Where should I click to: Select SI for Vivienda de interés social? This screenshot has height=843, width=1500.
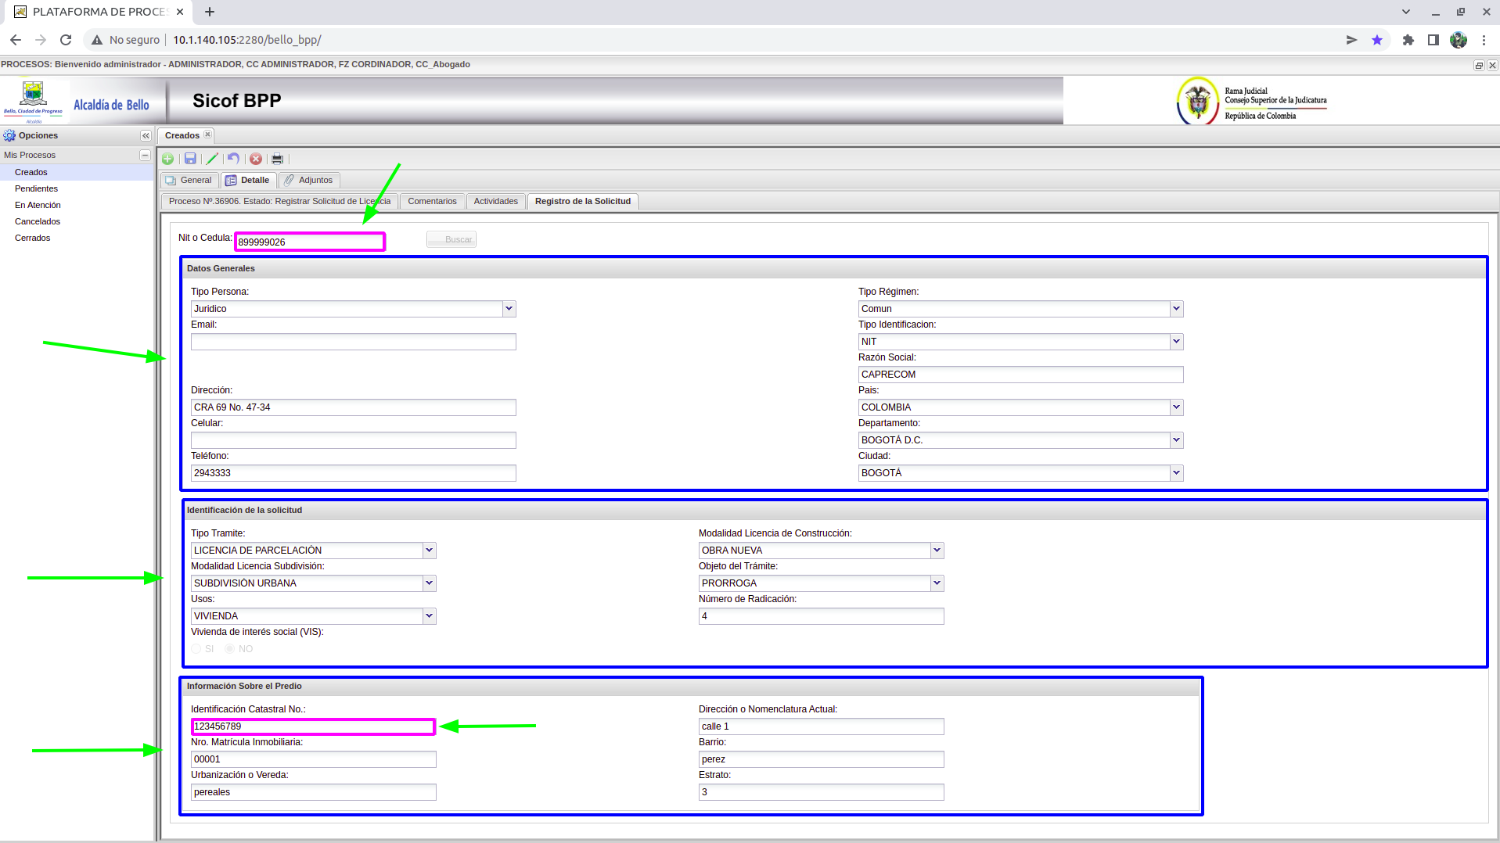(x=196, y=649)
